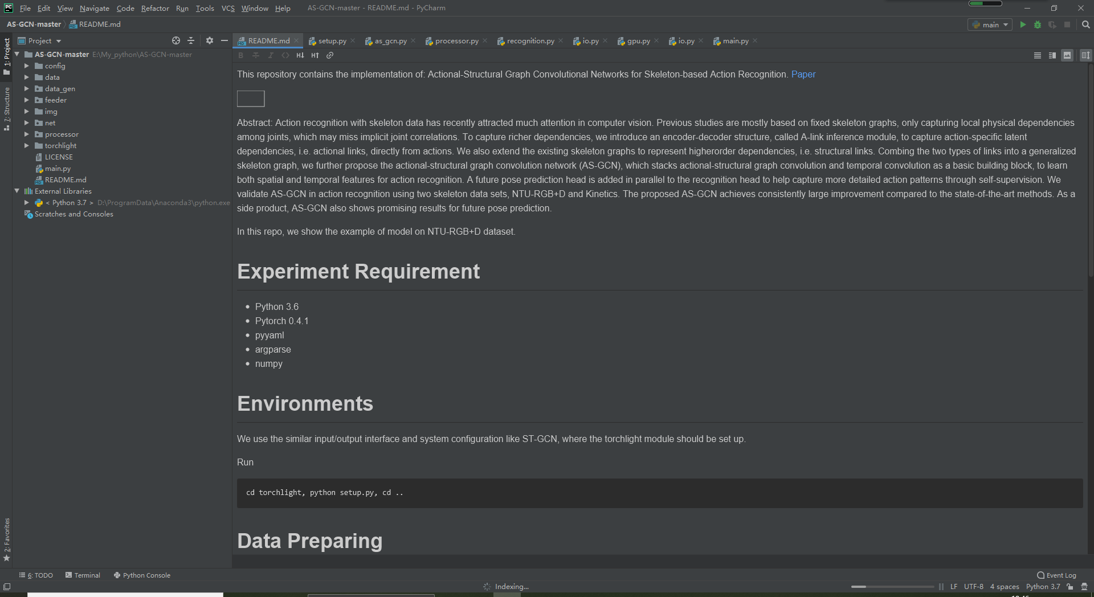This screenshot has width=1094, height=597.
Task: Toggle bold formatting in markdown toolbar
Action: [x=241, y=55]
